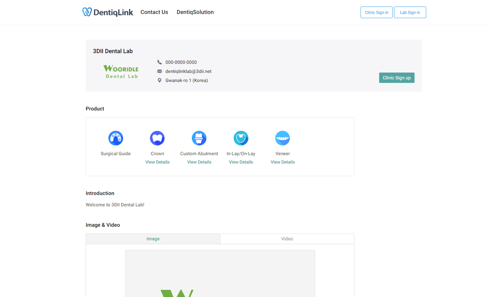This screenshot has width=487, height=297.
Task: Click the Crown product icon
Action: coord(157,138)
